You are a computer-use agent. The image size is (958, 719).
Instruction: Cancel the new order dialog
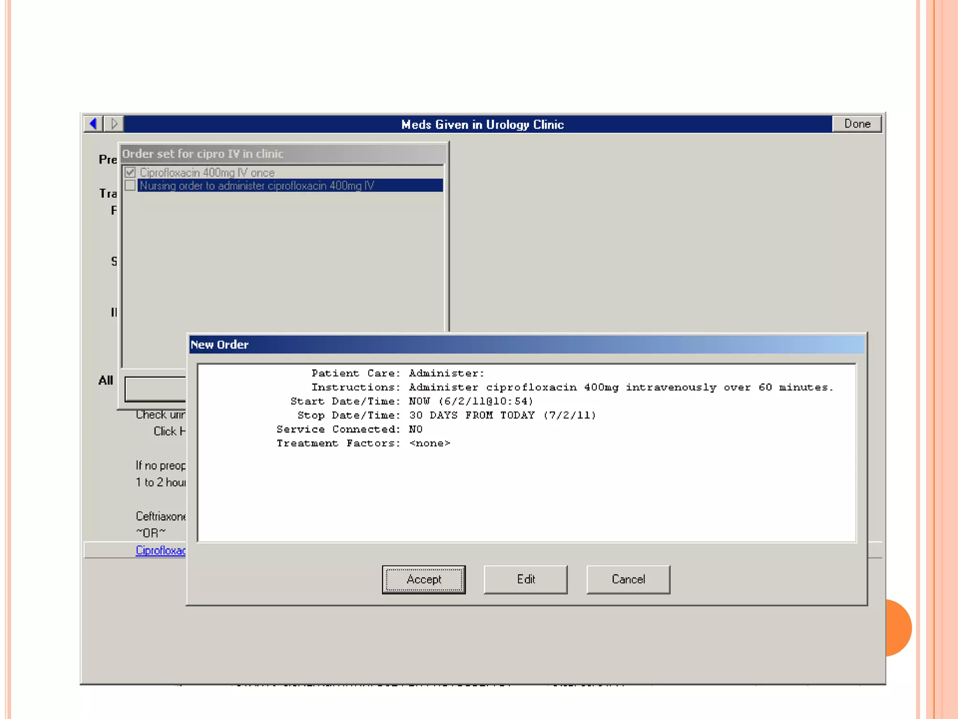(628, 580)
